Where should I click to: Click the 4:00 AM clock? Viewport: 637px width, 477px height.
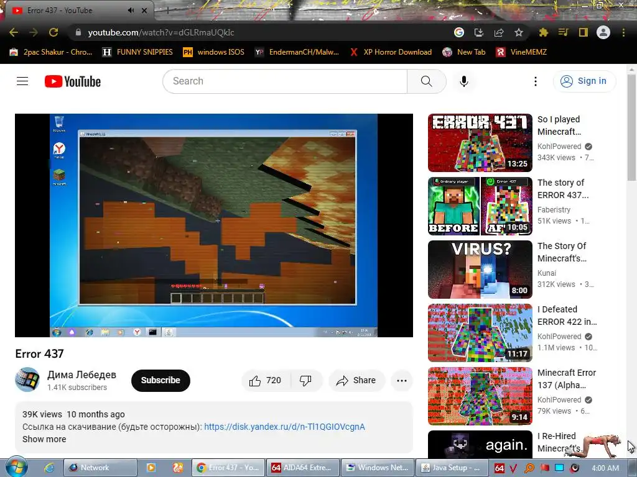click(x=605, y=468)
